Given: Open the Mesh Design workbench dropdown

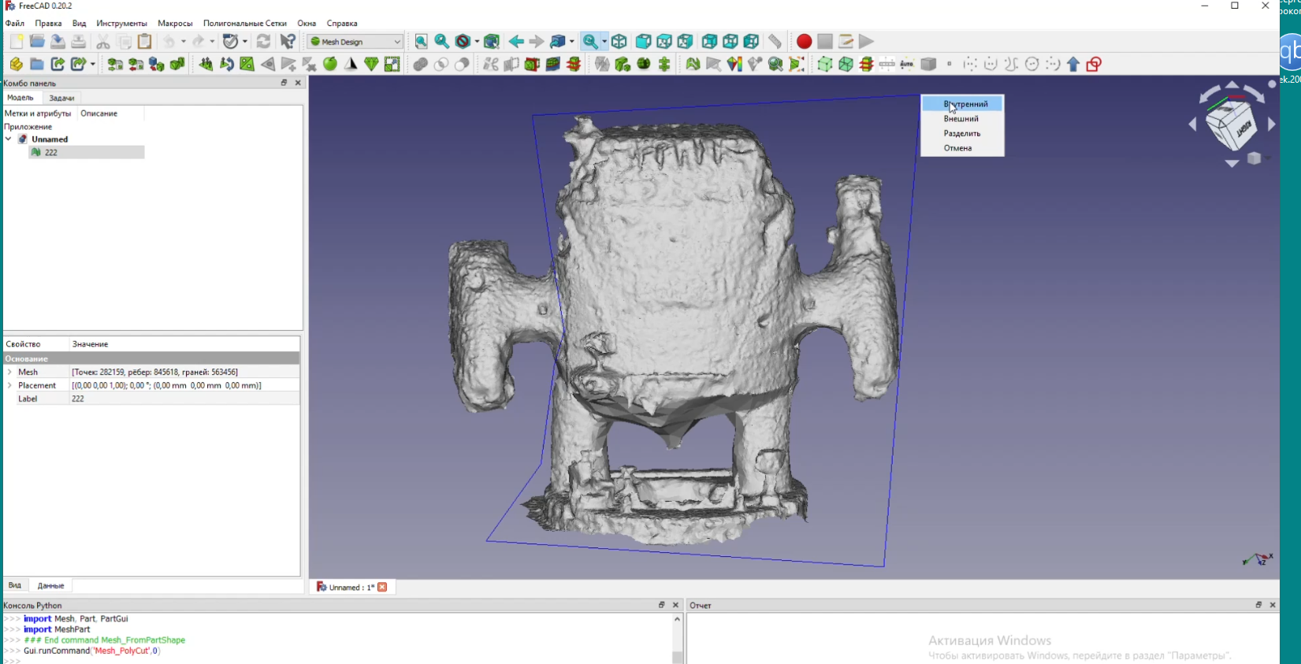Looking at the screenshot, I should [355, 42].
